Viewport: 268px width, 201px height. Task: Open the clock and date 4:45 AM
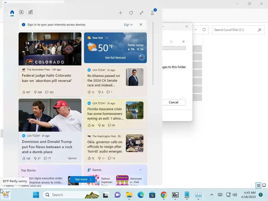[248, 195]
